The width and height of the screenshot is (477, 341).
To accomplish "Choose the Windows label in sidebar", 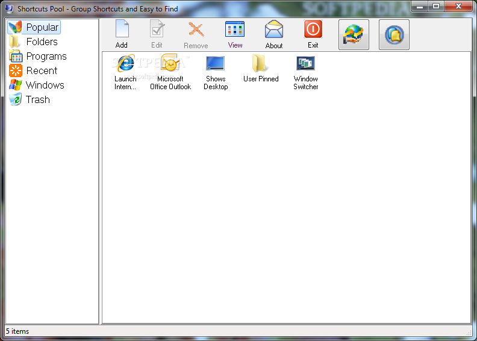I will coord(45,85).
